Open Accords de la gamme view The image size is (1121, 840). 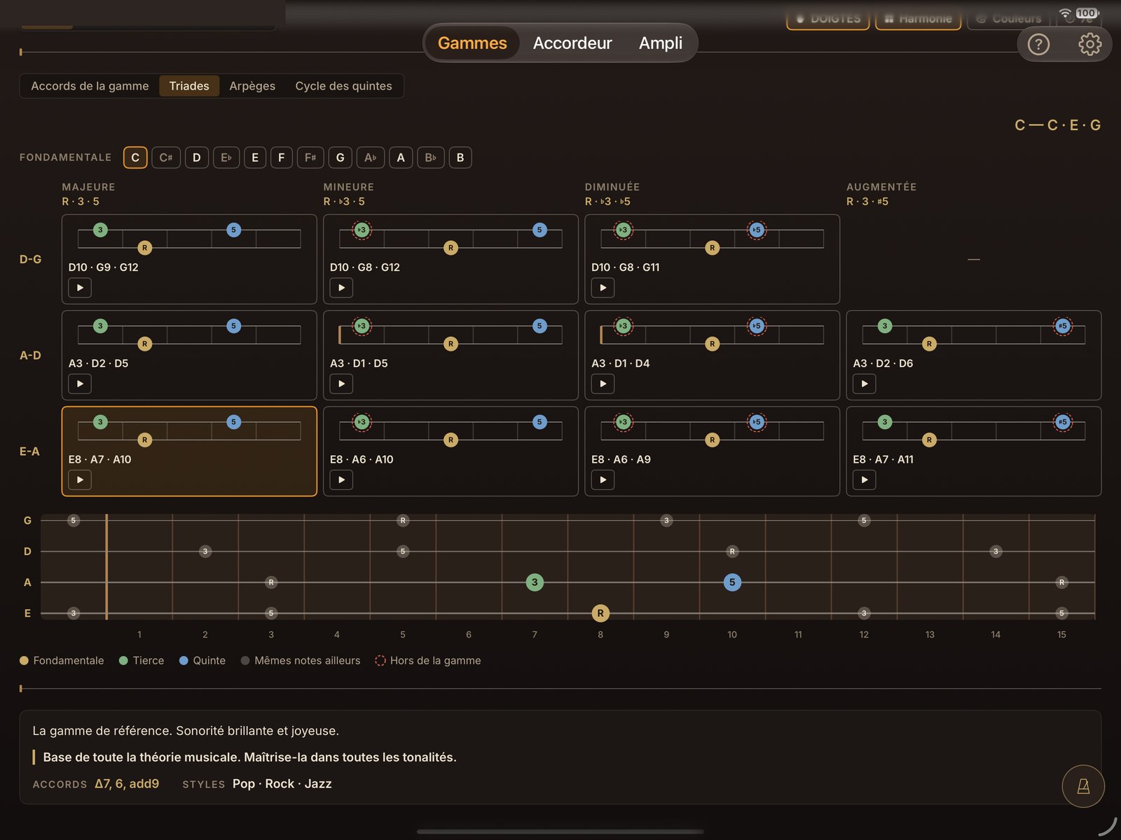[90, 86]
